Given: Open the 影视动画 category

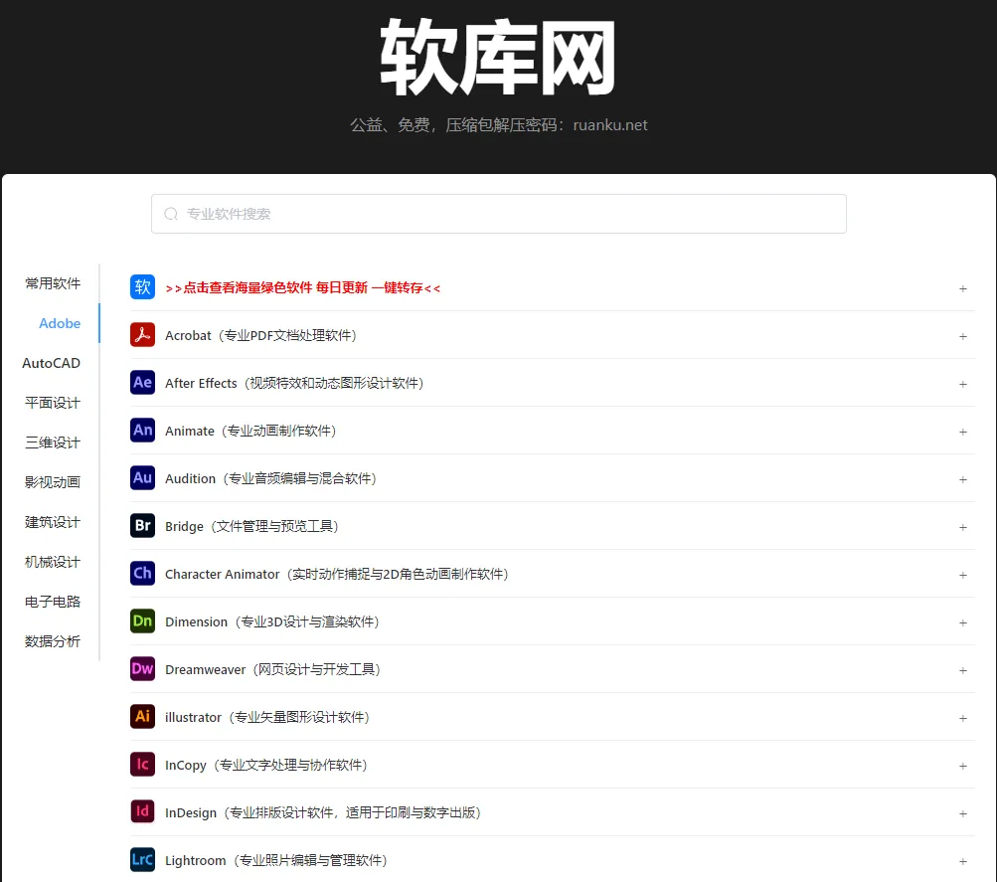Looking at the screenshot, I should [x=53, y=482].
